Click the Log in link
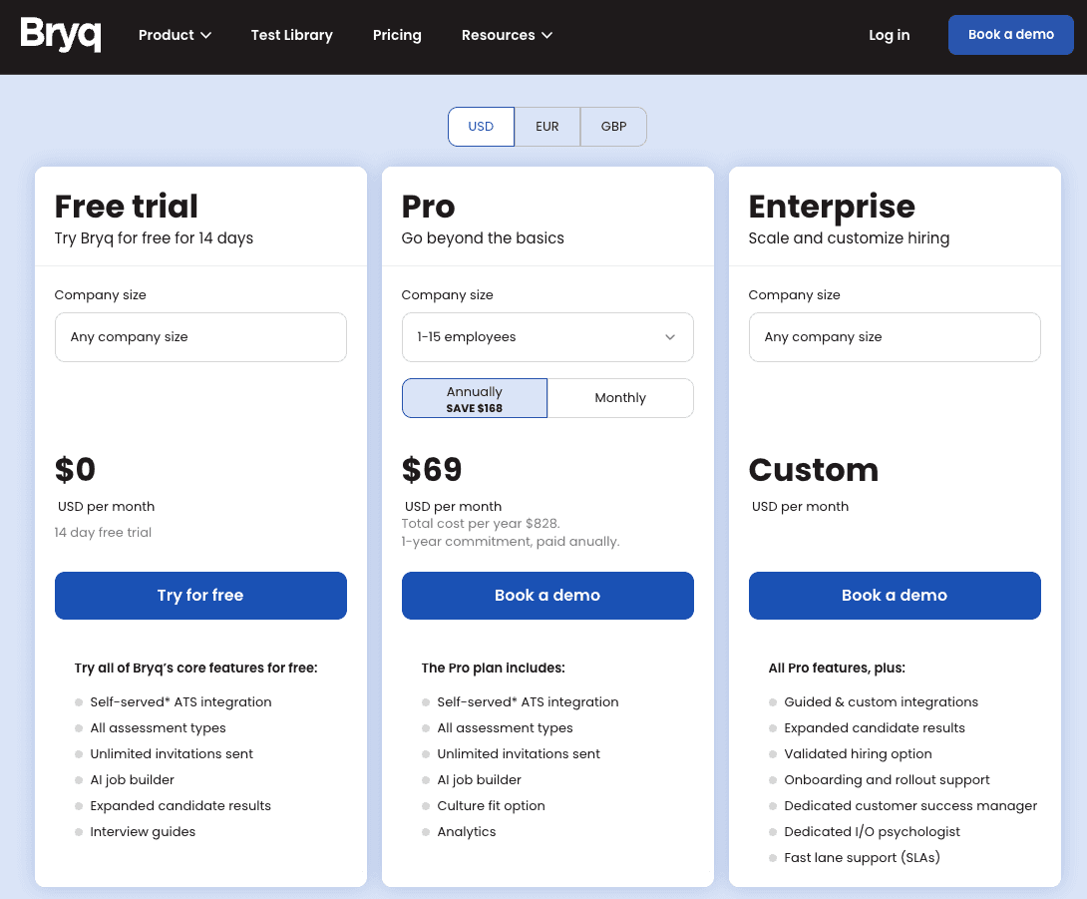1087x899 pixels. 889,35
